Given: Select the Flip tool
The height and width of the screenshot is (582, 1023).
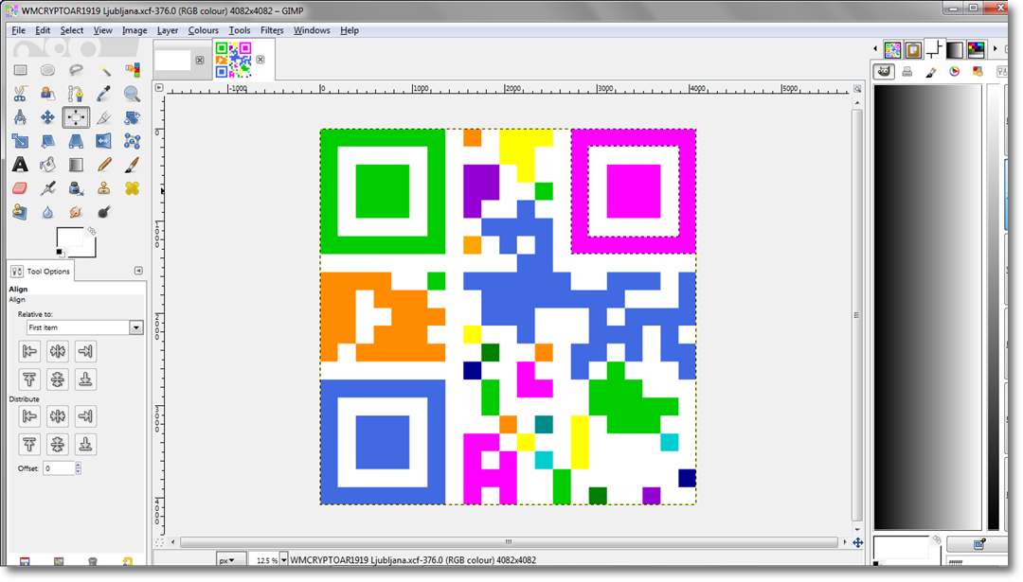Looking at the screenshot, I should (104, 141).
